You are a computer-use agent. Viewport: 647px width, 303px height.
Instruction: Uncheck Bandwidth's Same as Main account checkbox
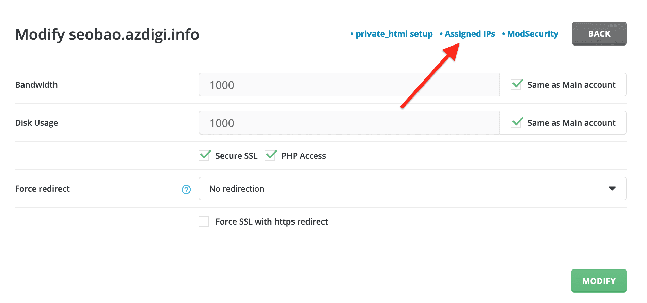[x=517, y=85]
